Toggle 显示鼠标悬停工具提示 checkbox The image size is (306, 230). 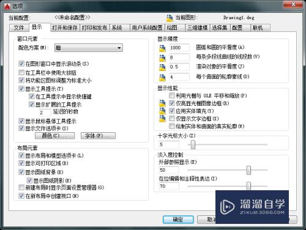21,121
